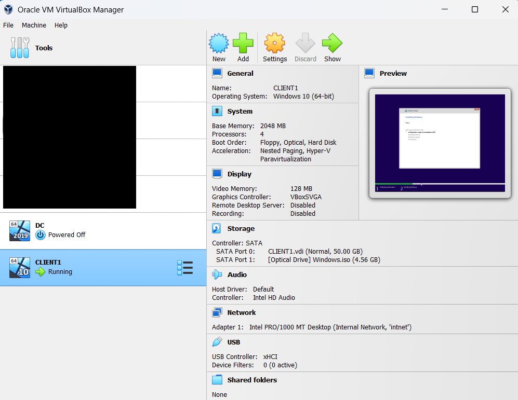Click '0 (0 active)' device filters value
Screen dimensions: 518x400
[280, 365]
